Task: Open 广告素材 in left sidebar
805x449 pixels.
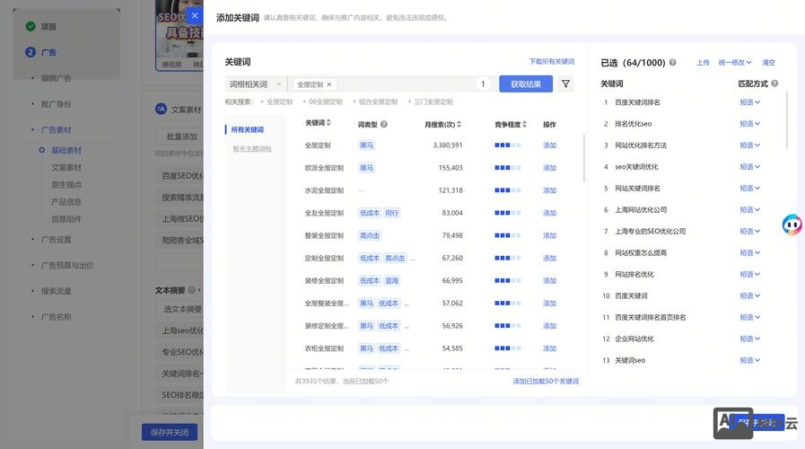Action: click(x=56, y=130)
